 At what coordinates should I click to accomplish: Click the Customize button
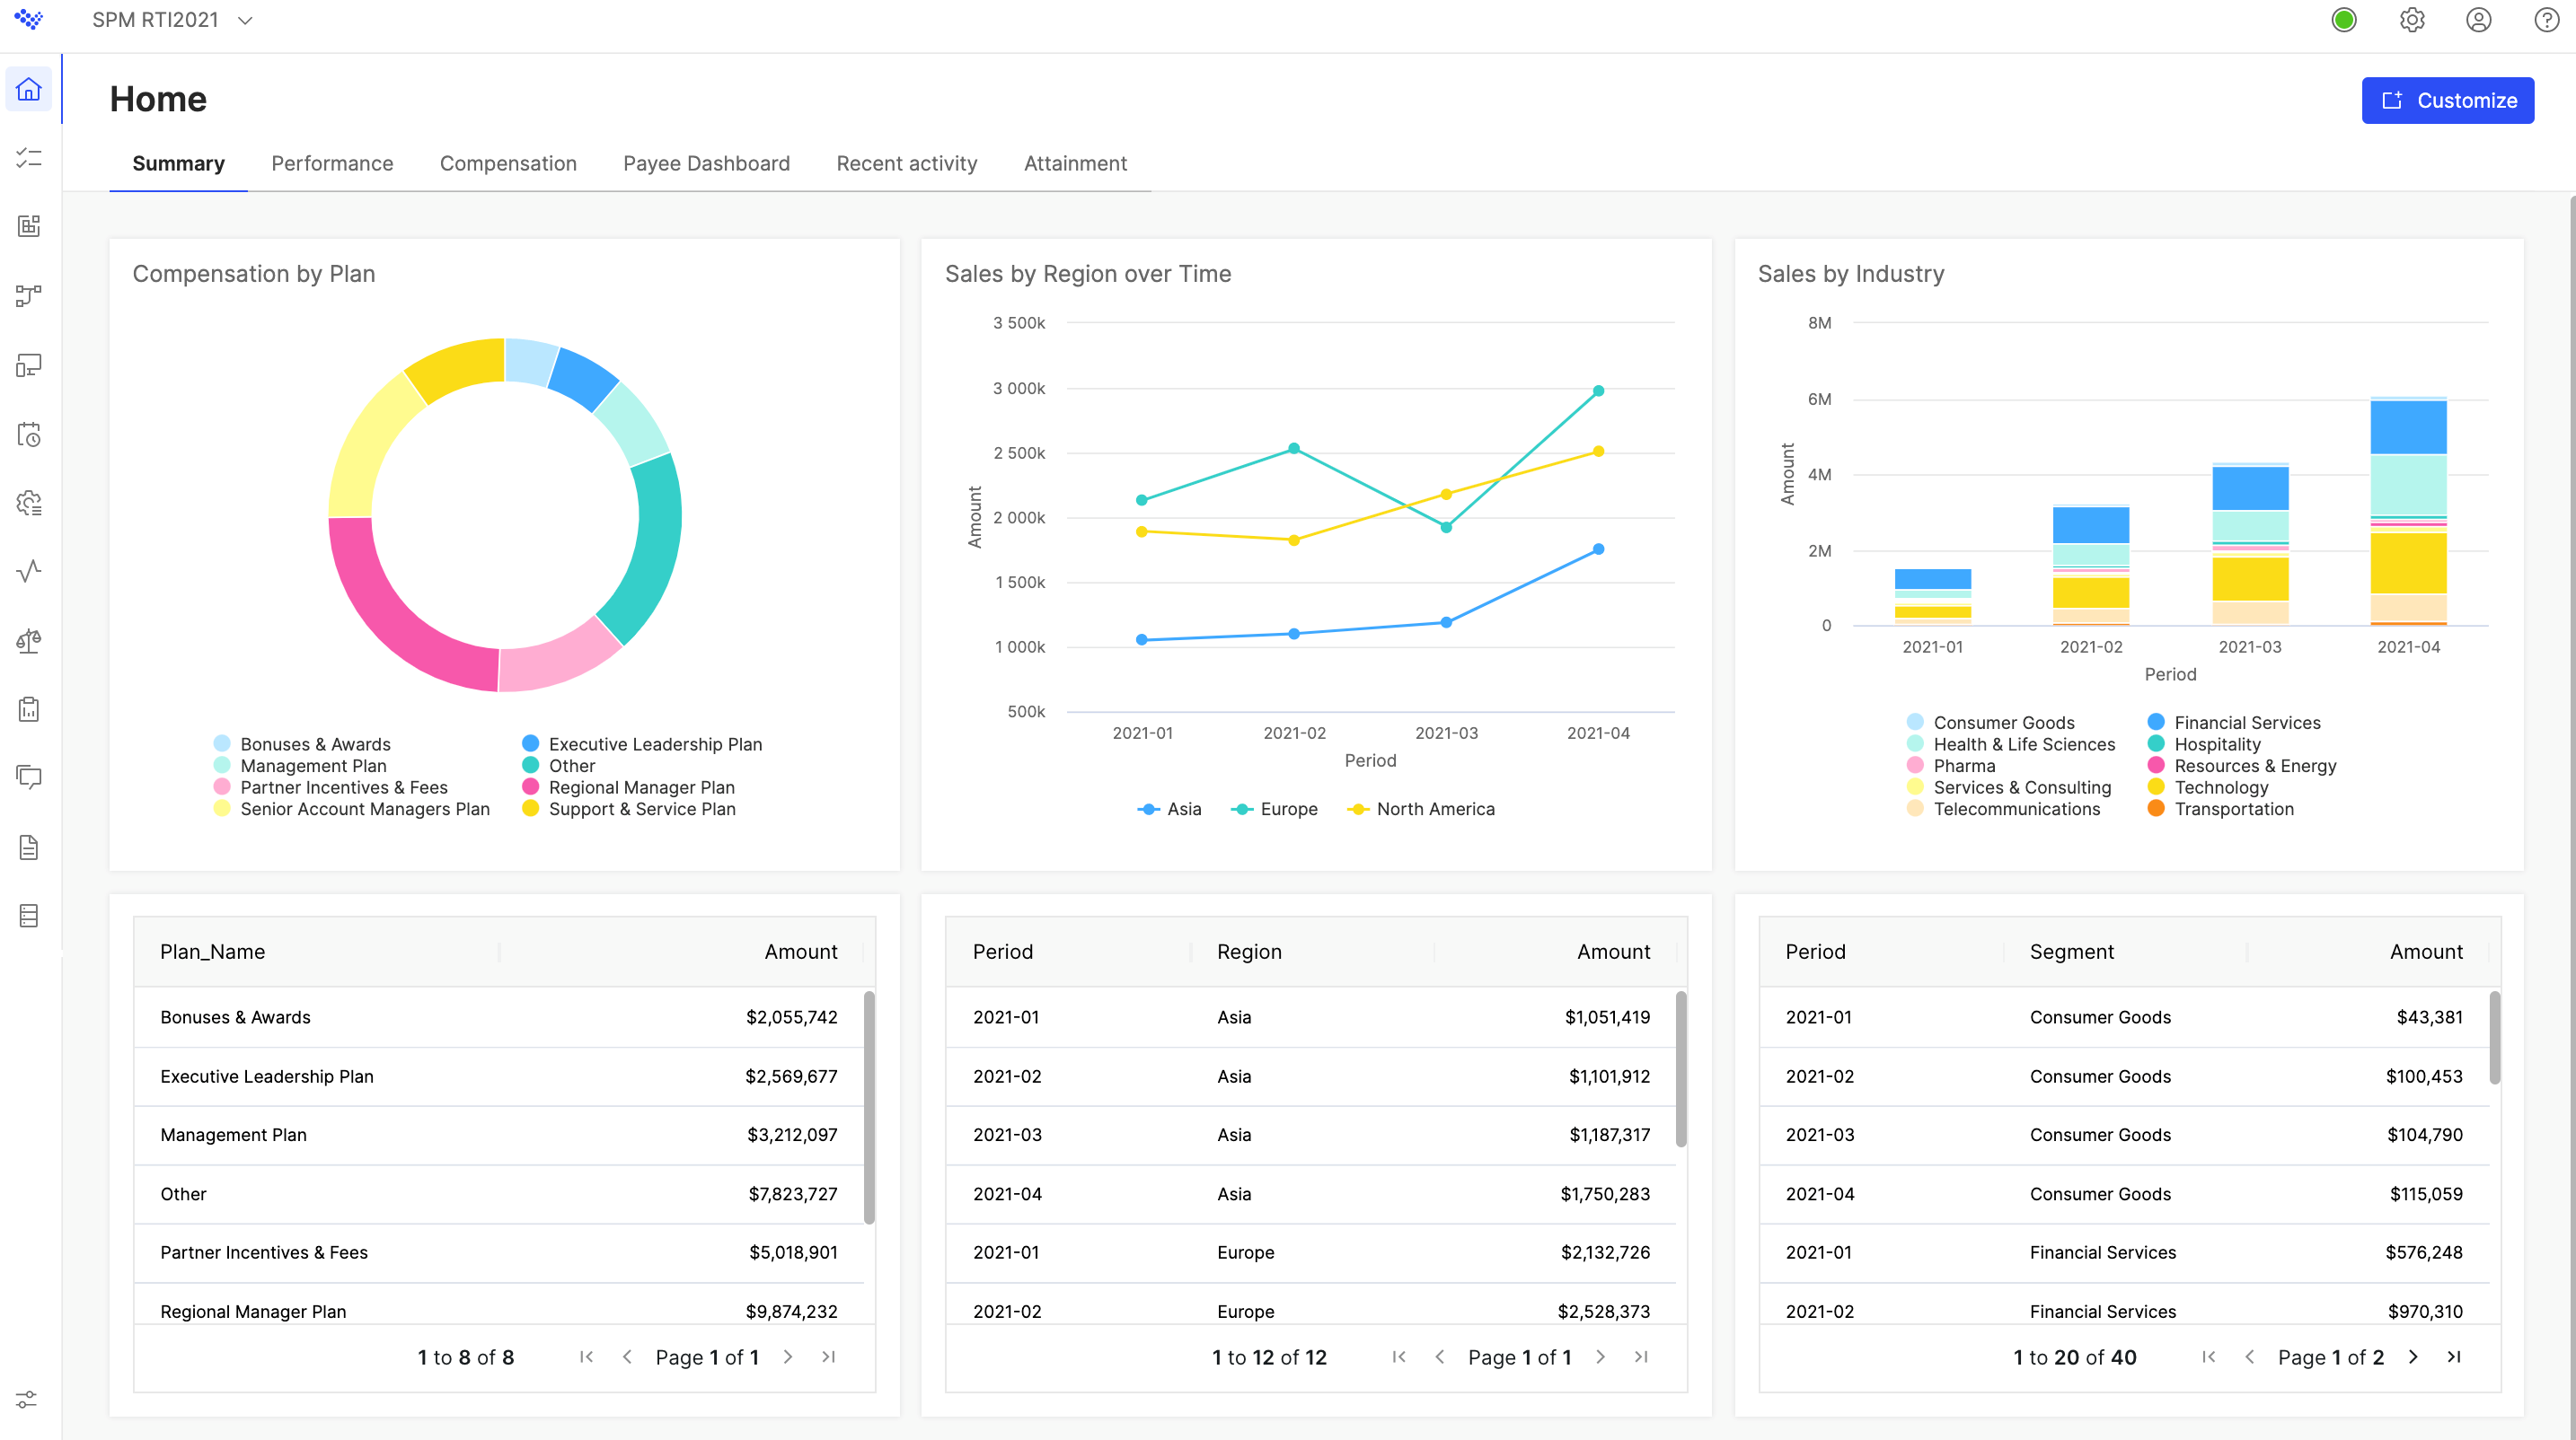pos(2447,100)
